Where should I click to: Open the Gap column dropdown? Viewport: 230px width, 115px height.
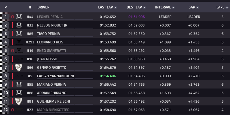[x=197, y=8]
